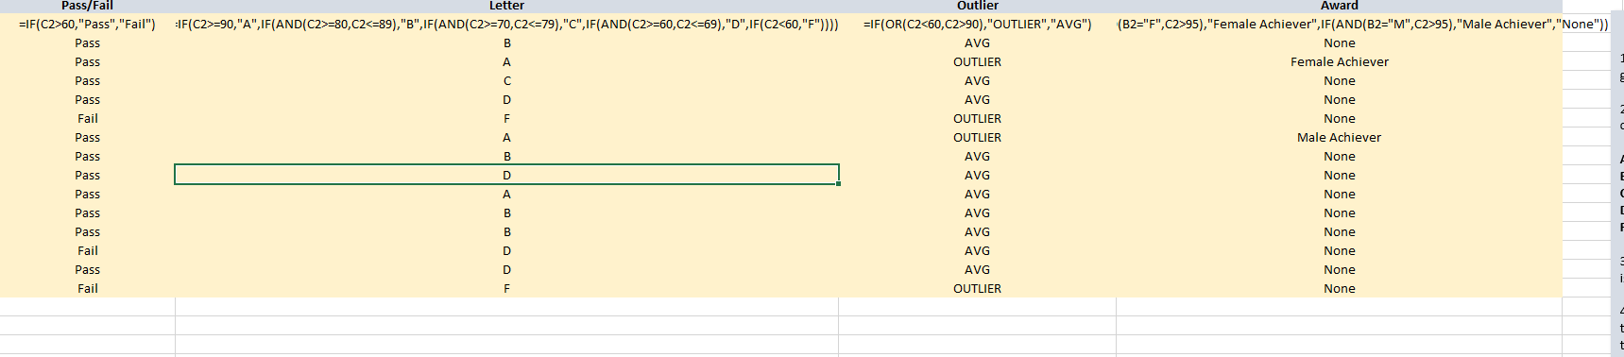Click the nested letter-grade IF formula cell

[506, 24]
